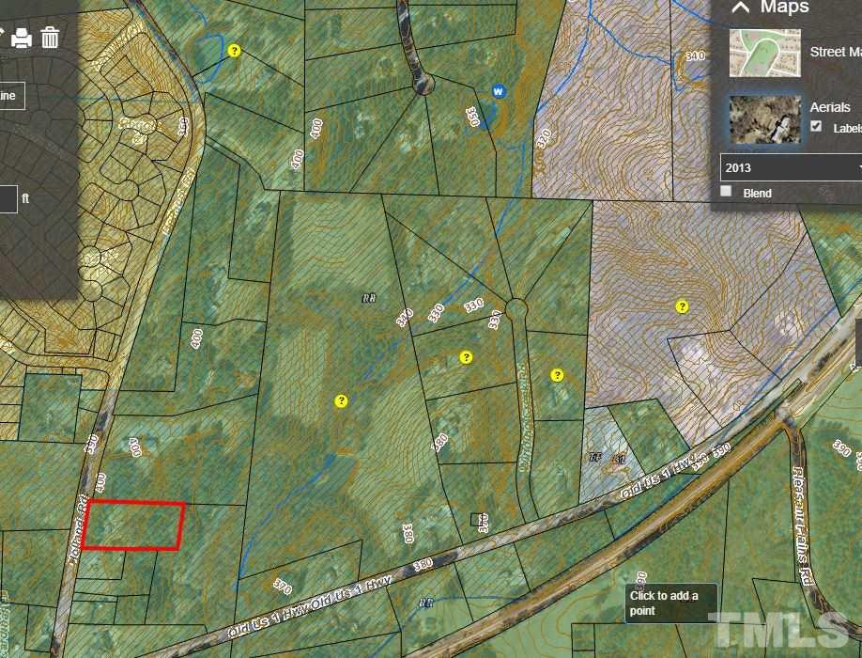Click yellow question marker in purple-shaded zone
Screen dimensions: 862x658
click(683, 306)
